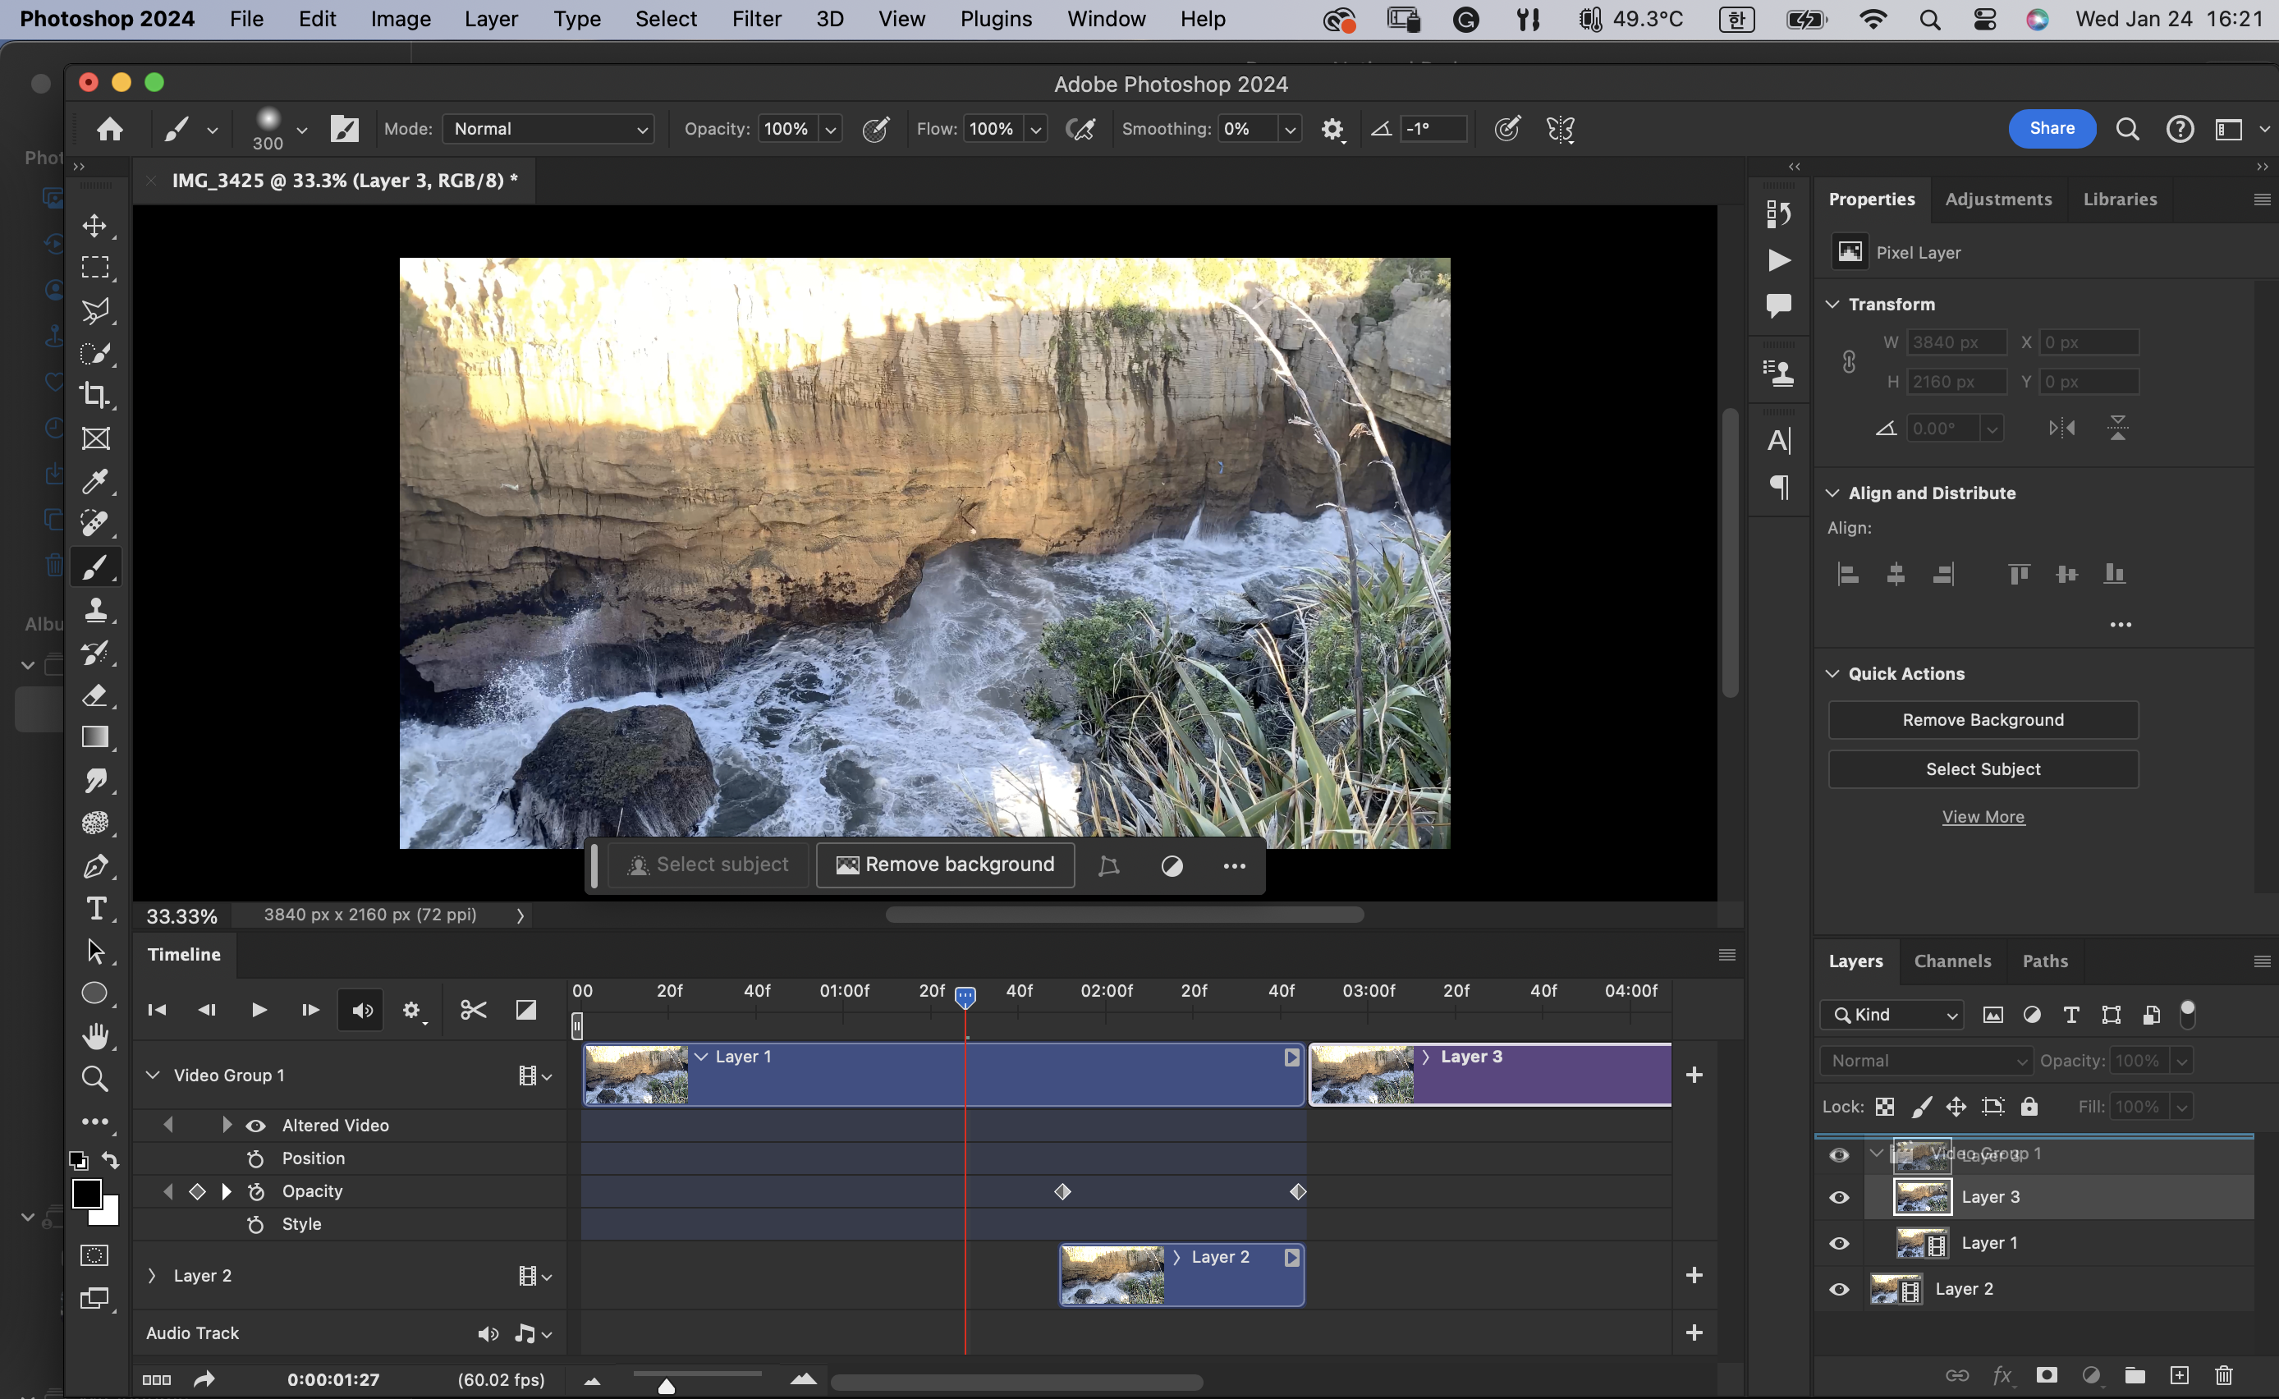The width and height of the screenshot is (2279, 1399).
Task: Click the split at playhead scissors icon
Action: point(474,1011)
